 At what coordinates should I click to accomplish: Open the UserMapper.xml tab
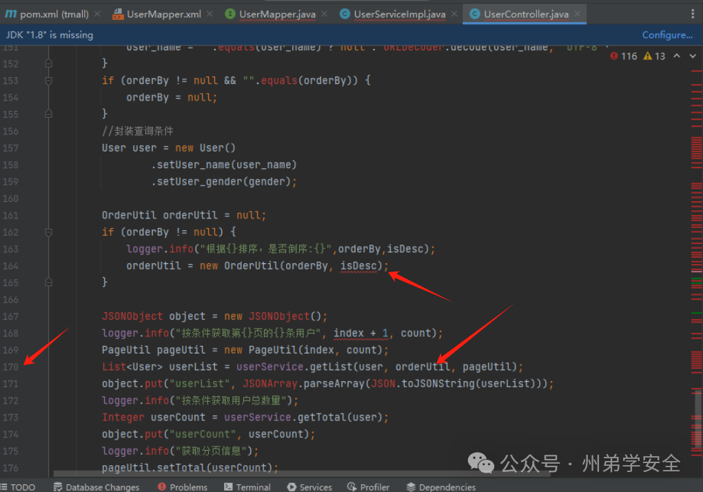pyautogui.click(x=157, y=14)
